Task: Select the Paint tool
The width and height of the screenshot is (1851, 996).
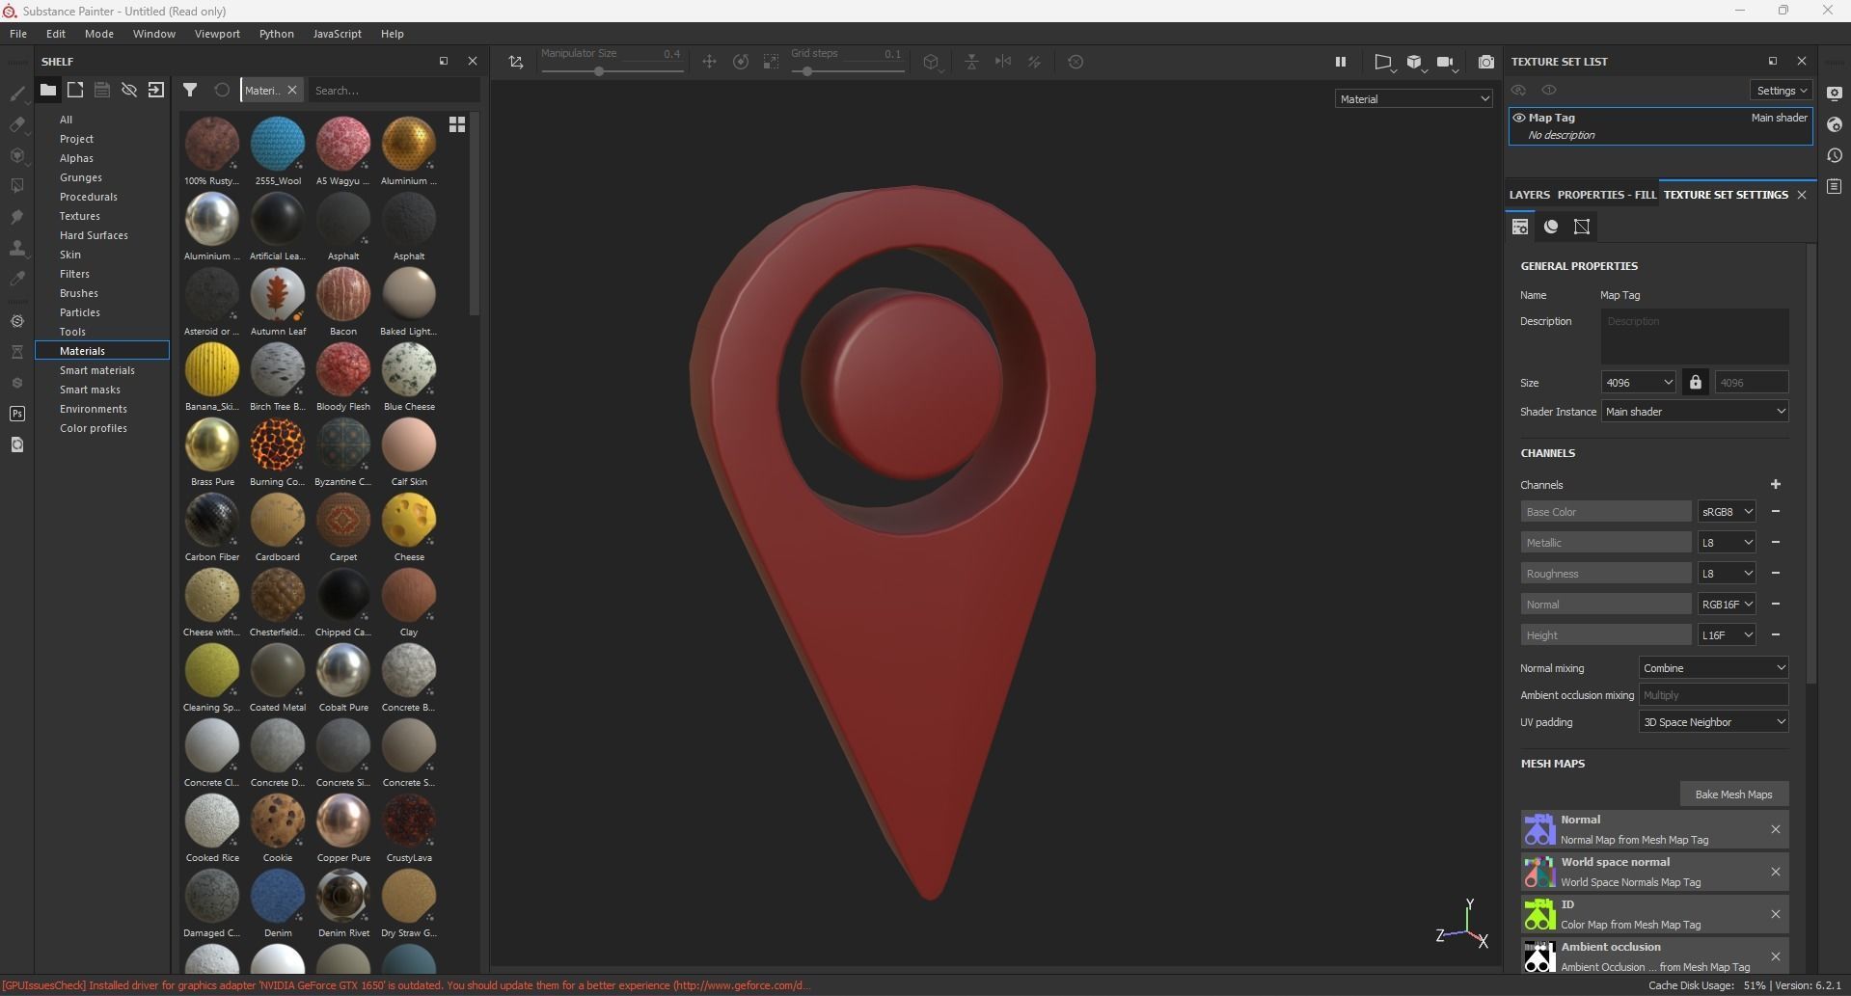Action: click(17, 94)
